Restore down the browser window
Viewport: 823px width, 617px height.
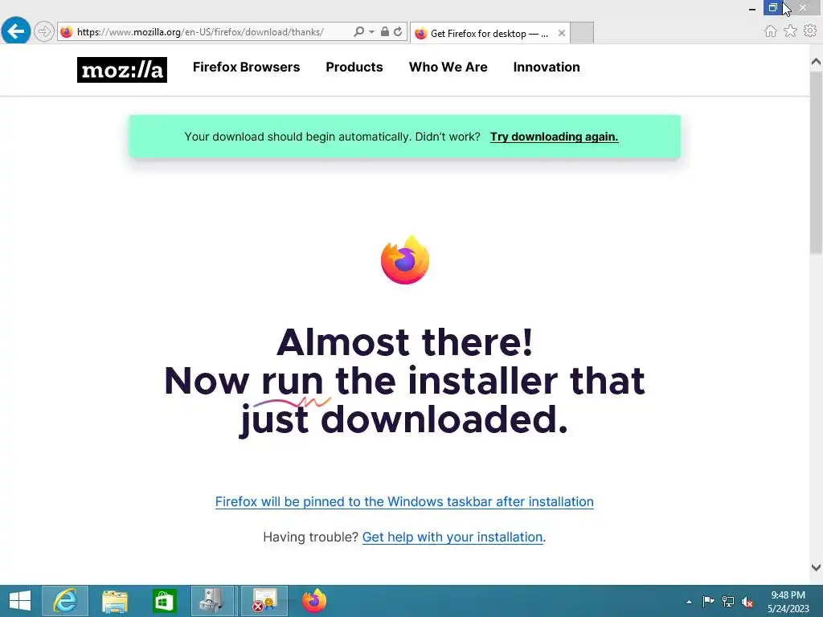(772, 7)
